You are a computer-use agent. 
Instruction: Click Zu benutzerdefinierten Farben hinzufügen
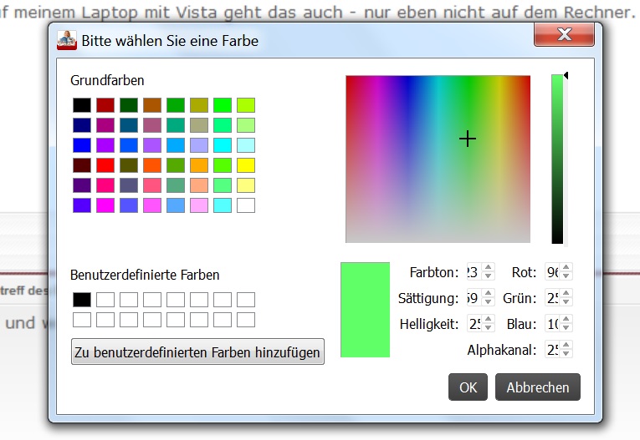[x=197, y=351]
